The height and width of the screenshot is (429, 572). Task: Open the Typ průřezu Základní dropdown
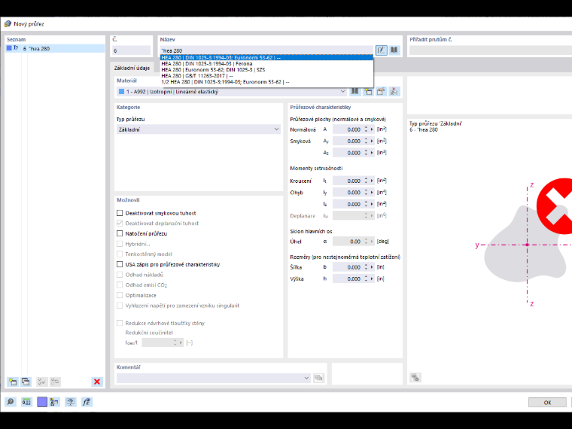(x=199, y=129)
